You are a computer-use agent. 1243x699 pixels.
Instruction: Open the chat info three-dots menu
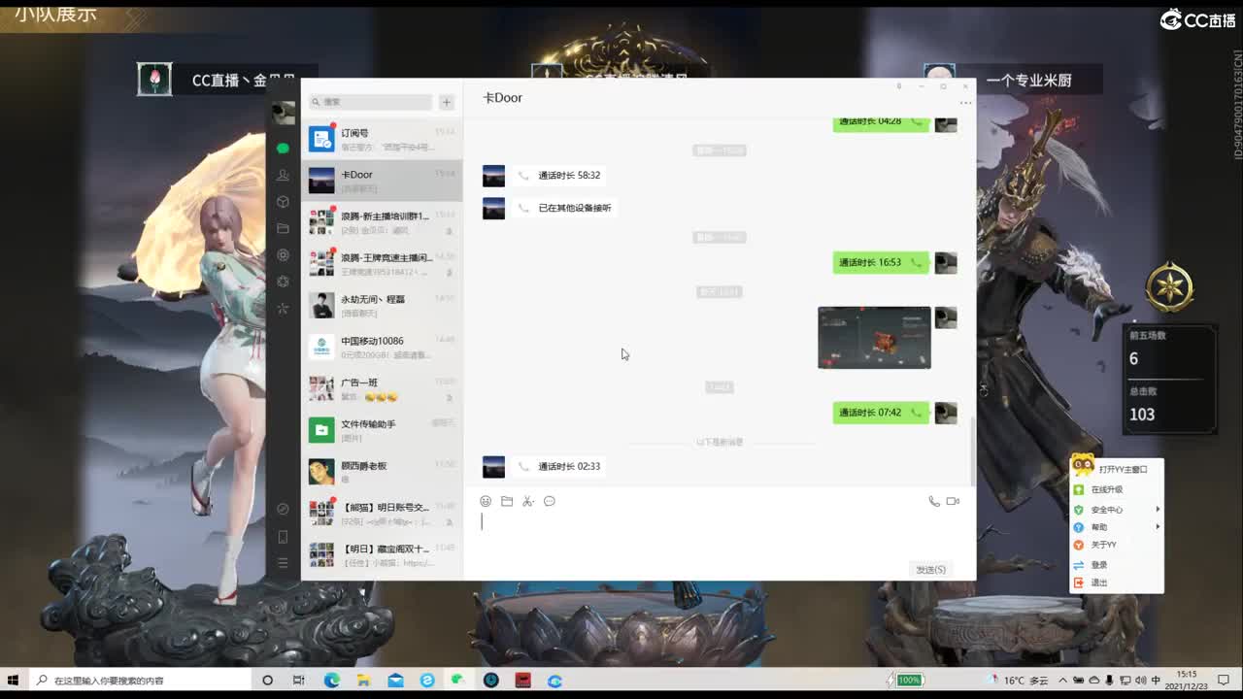click(x=965, y=102)
